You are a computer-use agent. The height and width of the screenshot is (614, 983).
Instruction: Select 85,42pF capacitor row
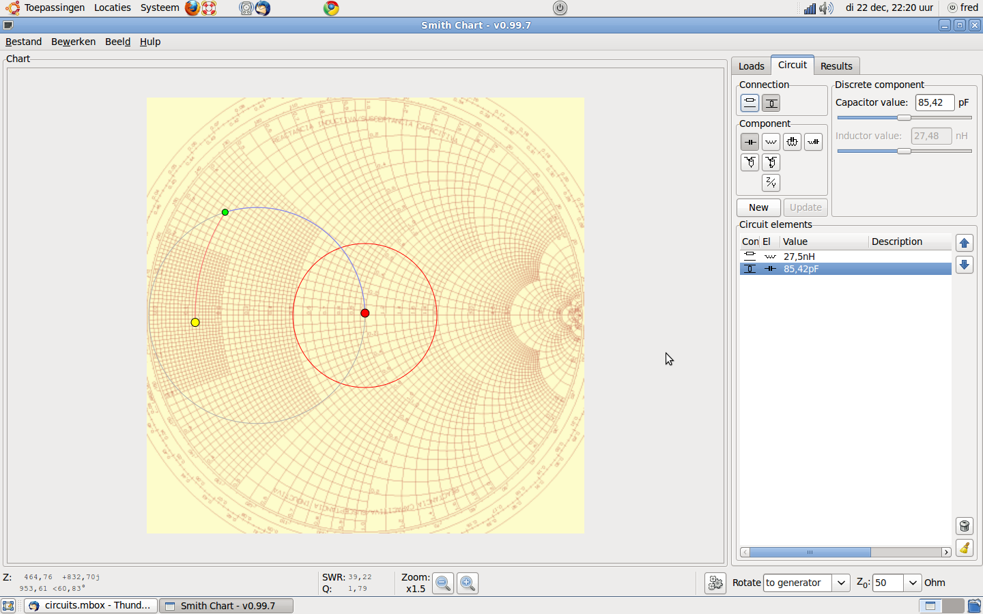tap(846, 269)
